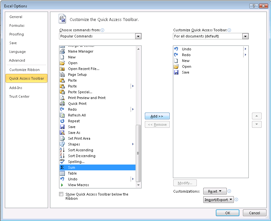Select the Save floppy icon in the commands list
271x221 pixels.
tap(62, 127)
